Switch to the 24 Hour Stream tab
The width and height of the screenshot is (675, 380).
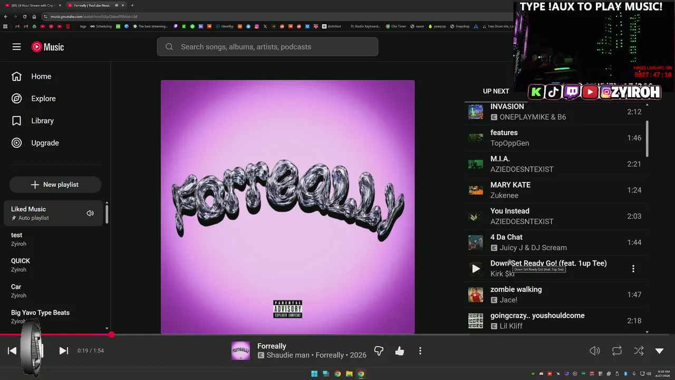coord(33,5)
